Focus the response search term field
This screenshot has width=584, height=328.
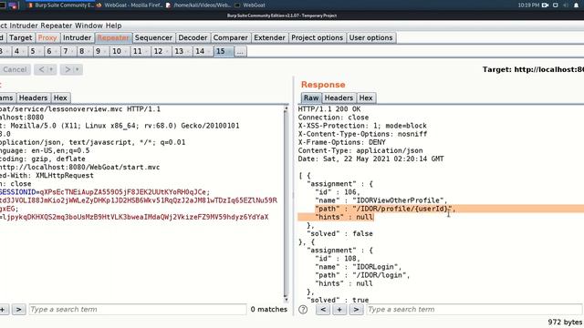click(x=474, y=309)
